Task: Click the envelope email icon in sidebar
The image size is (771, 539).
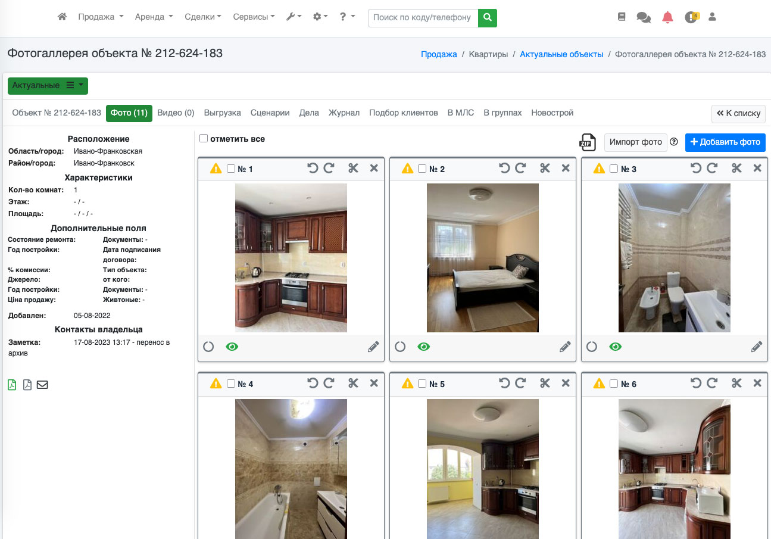Action: 42,385
